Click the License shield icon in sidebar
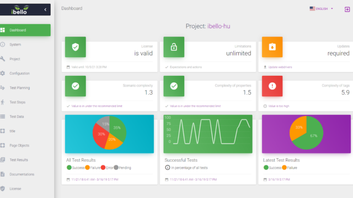353x198 pixels. 2,189
